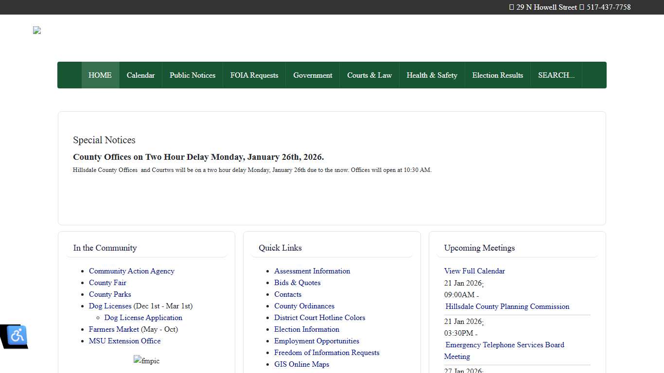Click View Full Calendar link
The width and height of the screenshot is (664, 373).
[x=474, y=271]
